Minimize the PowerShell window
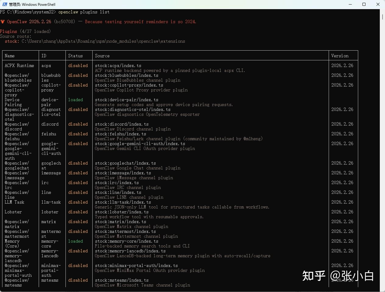The height and width of the screenshot is (292, 385). pos(350,4)
